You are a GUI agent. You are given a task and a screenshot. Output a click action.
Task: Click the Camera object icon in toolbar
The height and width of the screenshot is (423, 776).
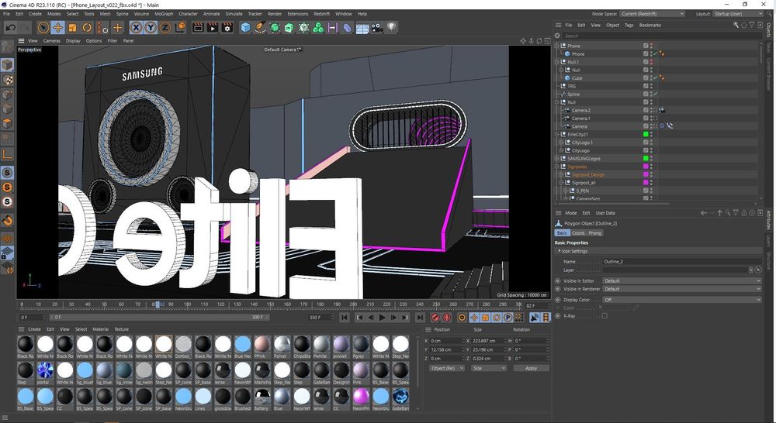[x=377, y=27]
